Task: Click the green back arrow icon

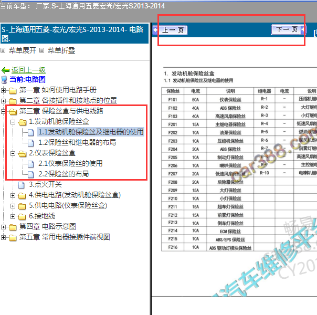Action: pyautogui.click(x=5, y=70)
